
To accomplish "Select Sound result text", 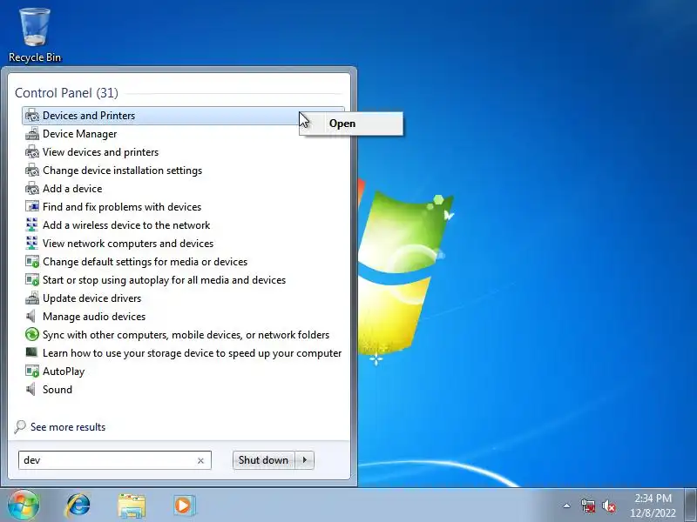I will tap(58, 389).
